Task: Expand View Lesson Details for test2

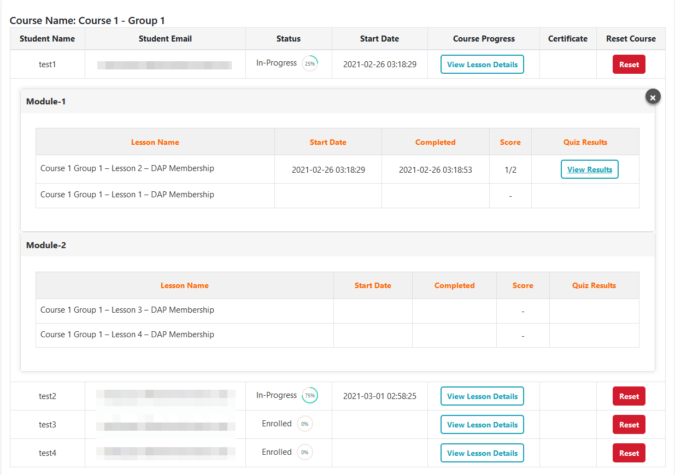Action: [x=482, y=396]
